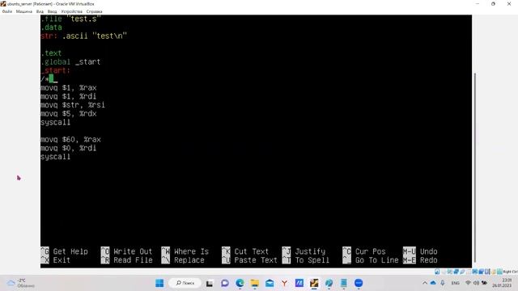Open File Explorer from taskbar
Image resolution: width=518 pixels, height=291 pixels.
pyautogui.click(x=255, y=283)
